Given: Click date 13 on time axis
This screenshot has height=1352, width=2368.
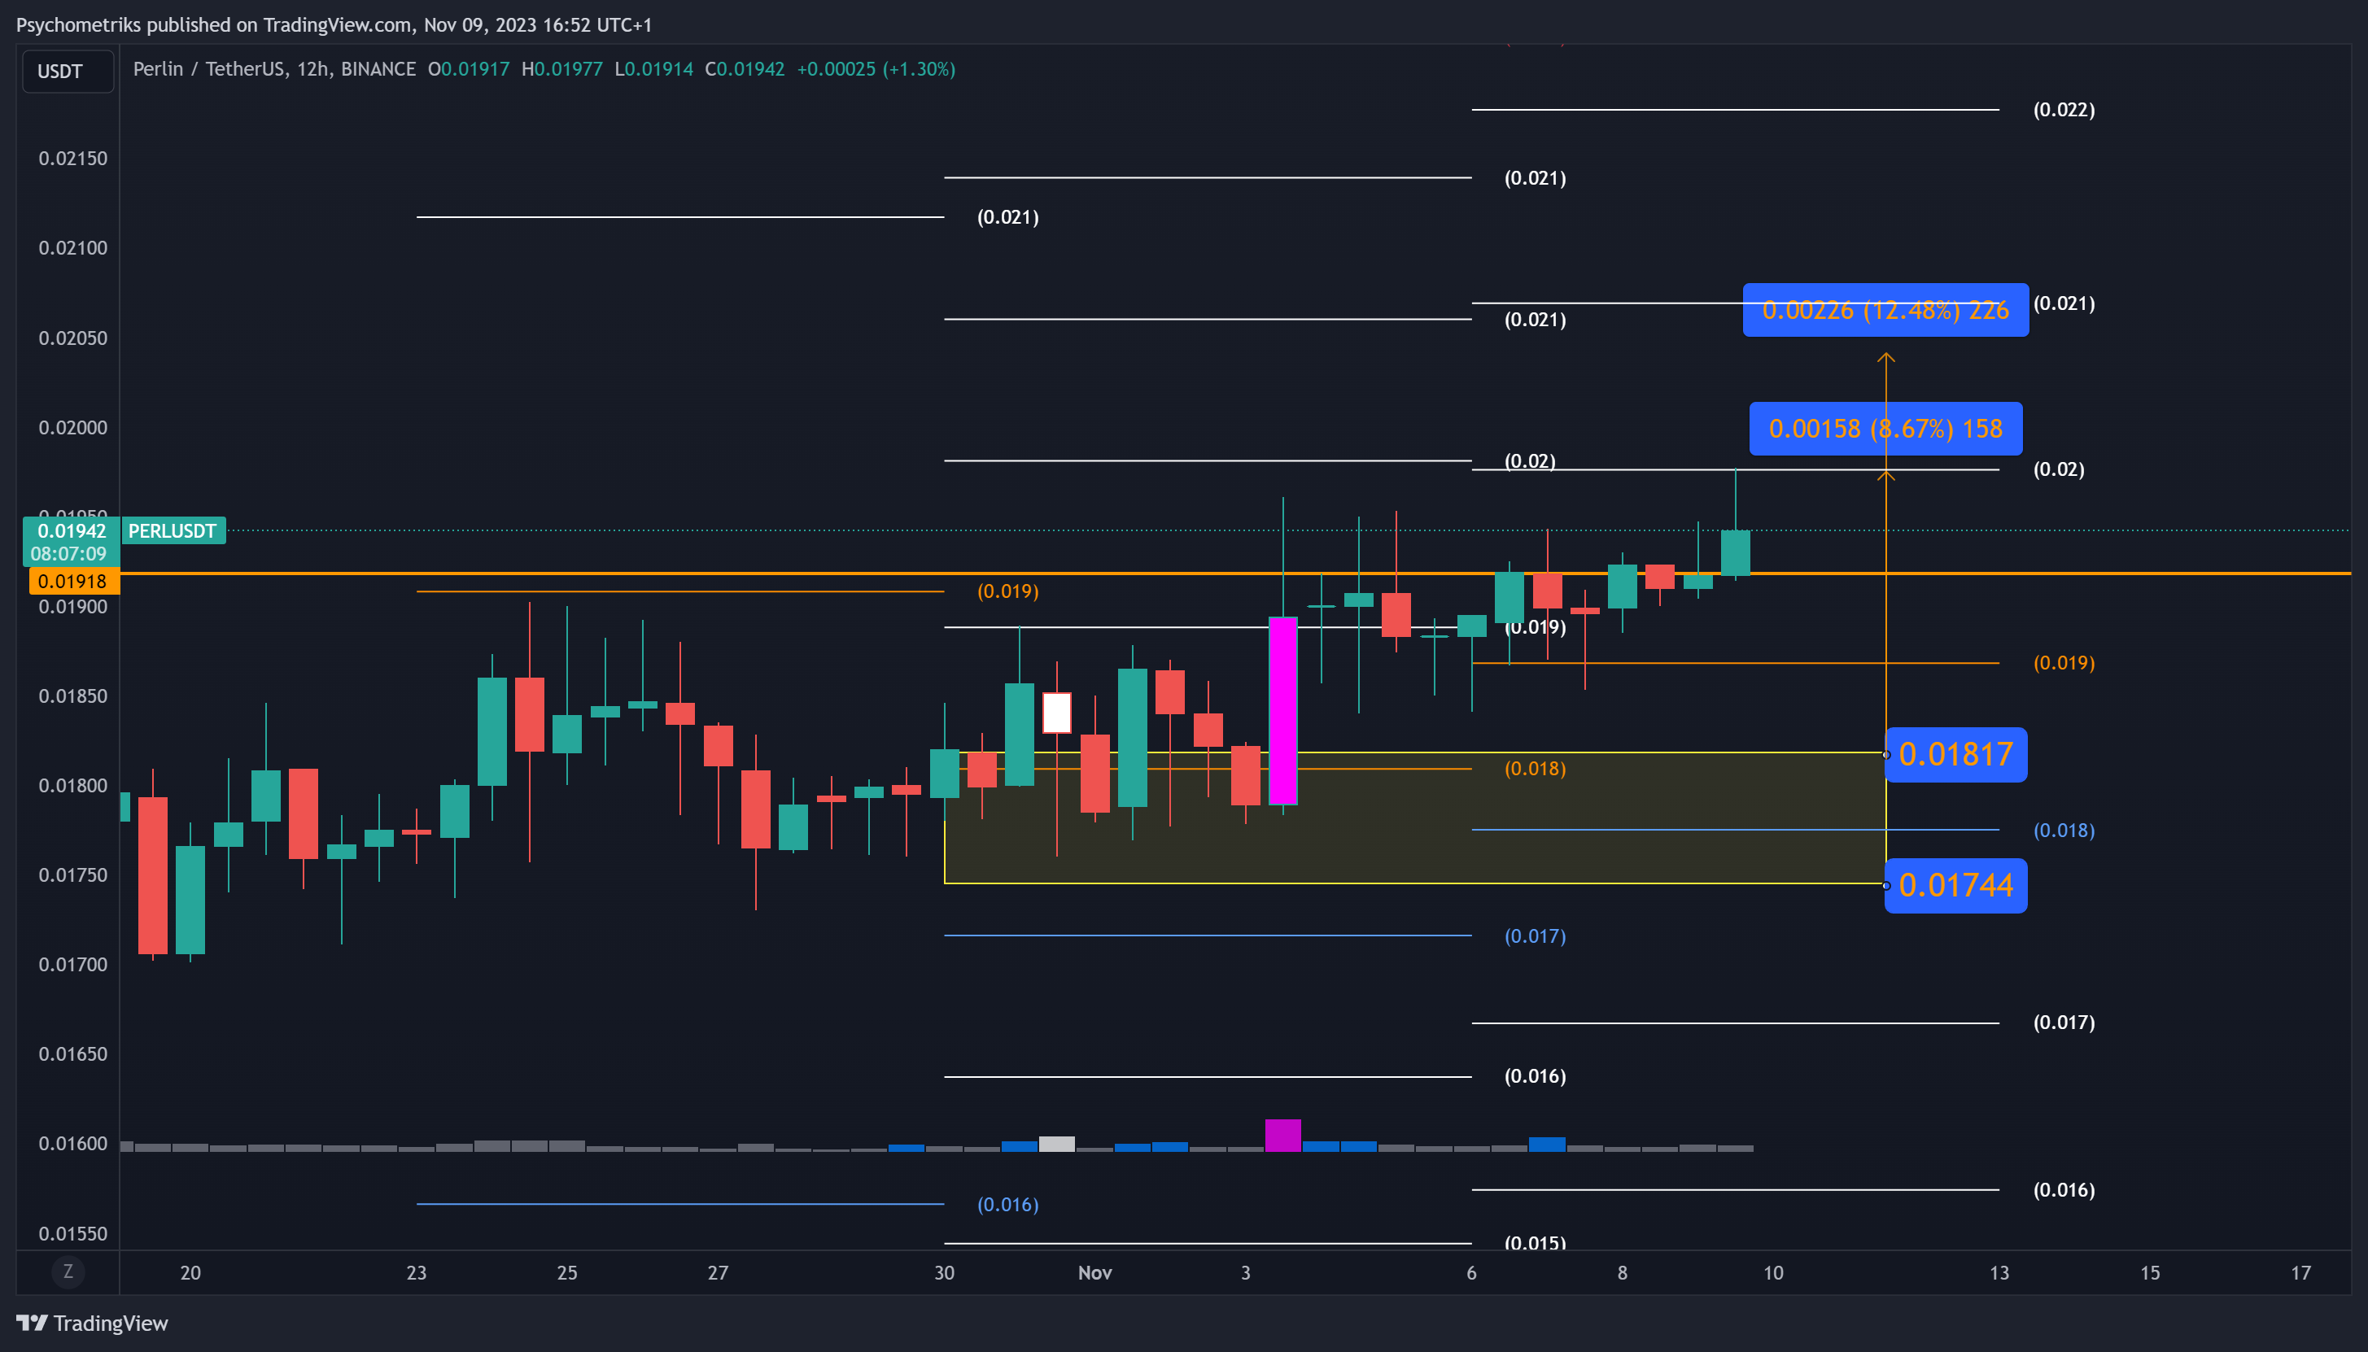Looking at the screenshot, I should click(x=1999, y=1273).
